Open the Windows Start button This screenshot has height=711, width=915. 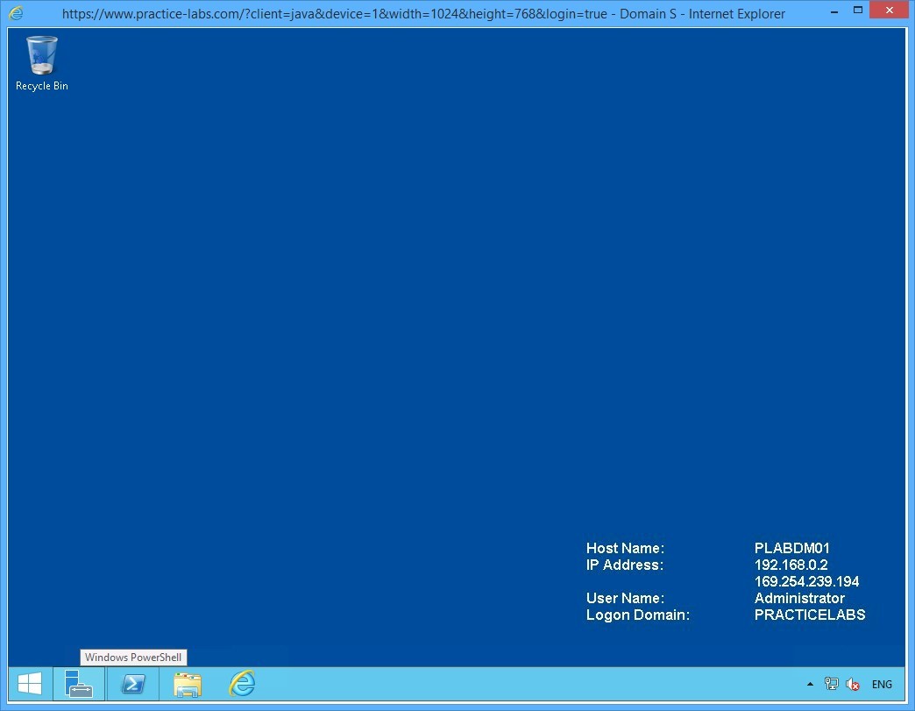(x=30, y=683)
